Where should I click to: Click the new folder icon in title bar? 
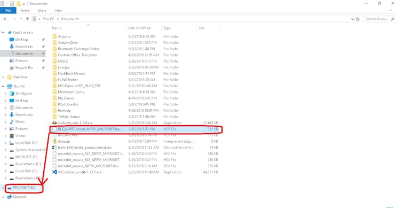pos(18,4)
